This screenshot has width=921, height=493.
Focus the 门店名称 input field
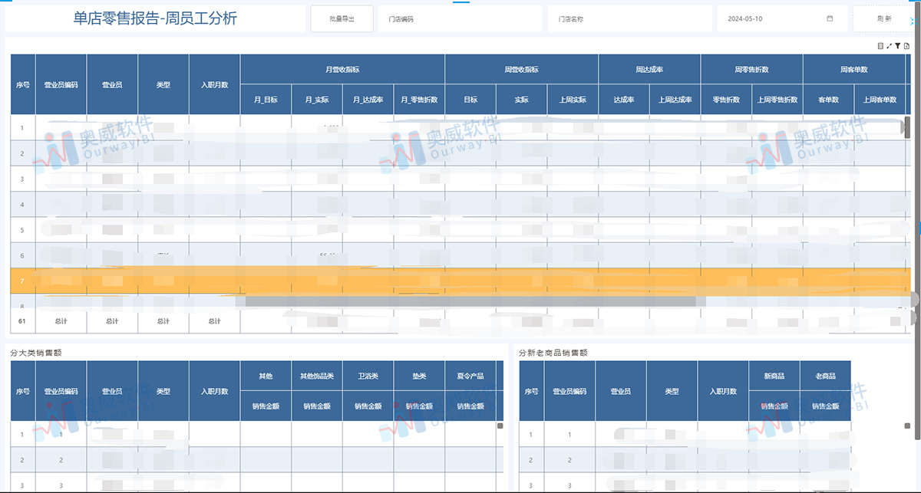[629, 18]
